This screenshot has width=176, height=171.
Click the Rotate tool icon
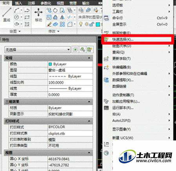tap(56, 10)
